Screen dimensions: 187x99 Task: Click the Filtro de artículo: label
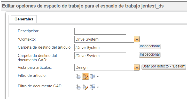tap(32, 75)
